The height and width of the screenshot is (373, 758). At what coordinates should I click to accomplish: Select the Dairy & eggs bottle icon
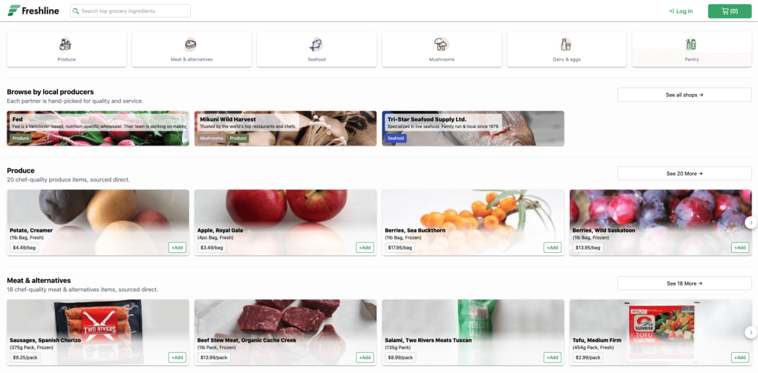pyautogui.click(x=566, y=44)
